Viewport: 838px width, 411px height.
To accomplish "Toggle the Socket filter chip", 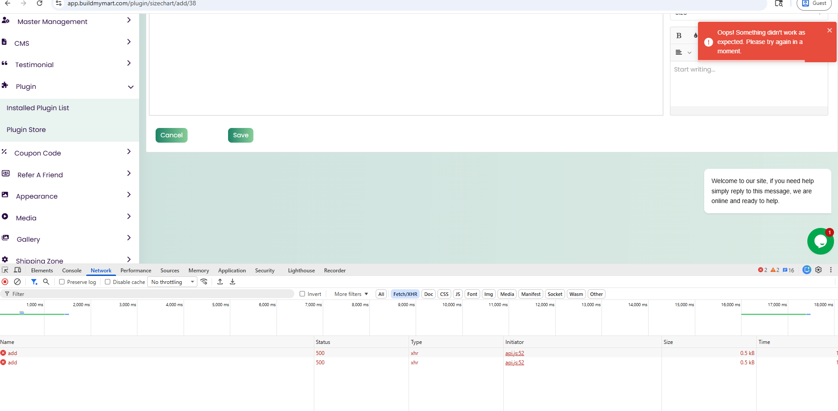I will click(555, 294).
